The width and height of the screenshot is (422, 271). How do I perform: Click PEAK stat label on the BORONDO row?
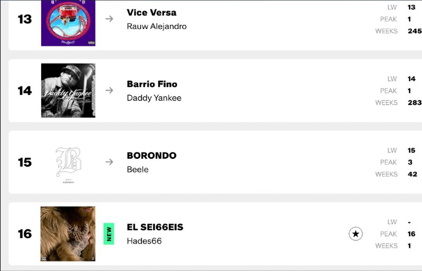tap(388, 162)
